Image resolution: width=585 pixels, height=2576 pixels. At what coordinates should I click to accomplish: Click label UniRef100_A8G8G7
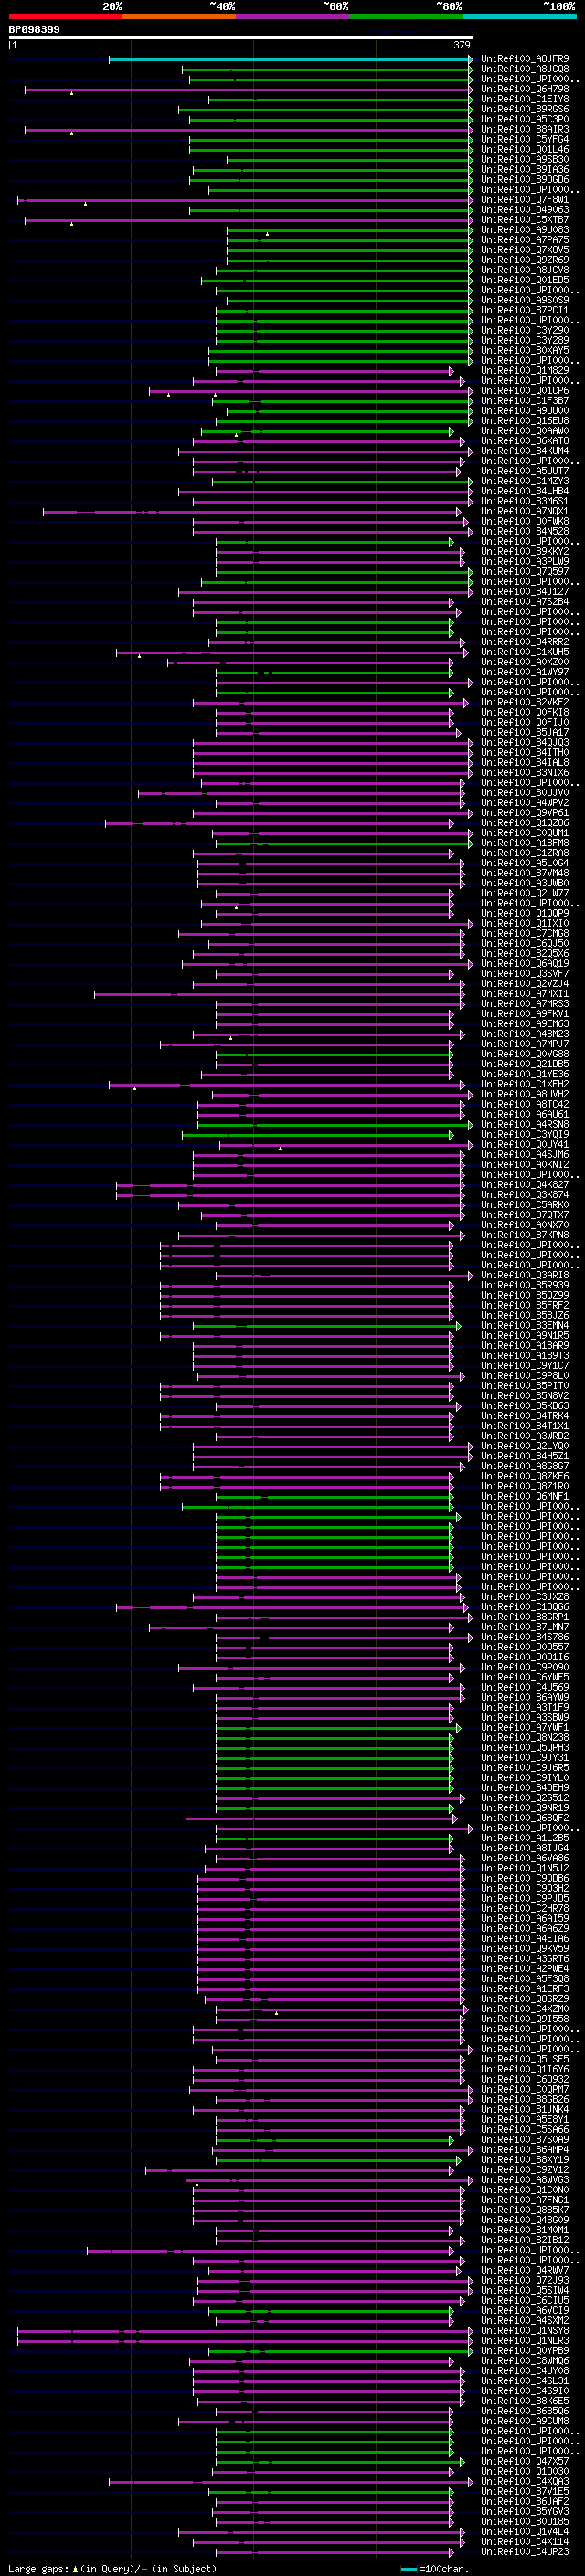[525, 1466]
